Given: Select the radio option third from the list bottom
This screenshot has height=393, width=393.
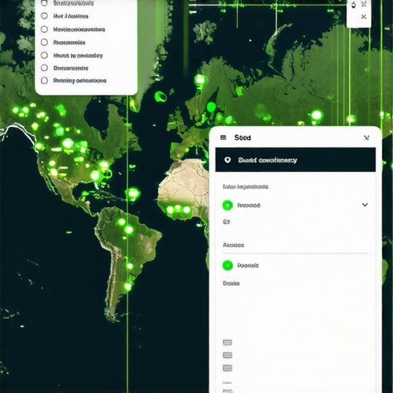Looking at the screenshot, I should tap(45, 55).
